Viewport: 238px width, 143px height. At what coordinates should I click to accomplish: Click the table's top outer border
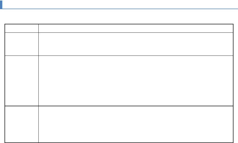pos(119,24)
